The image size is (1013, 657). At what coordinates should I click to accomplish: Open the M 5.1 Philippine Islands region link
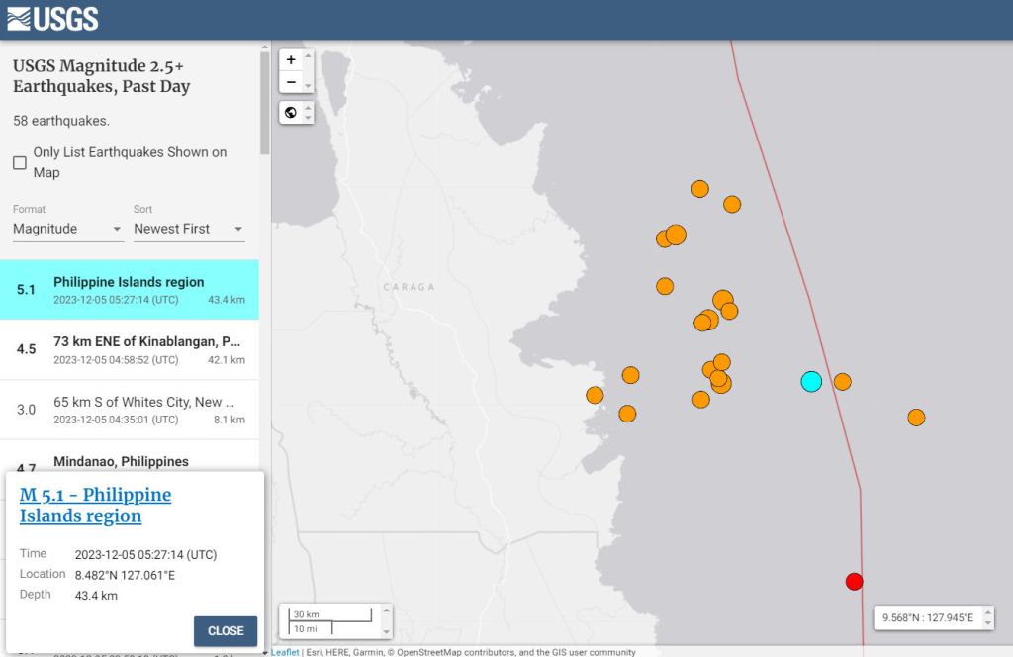click(x=95, y=505)
